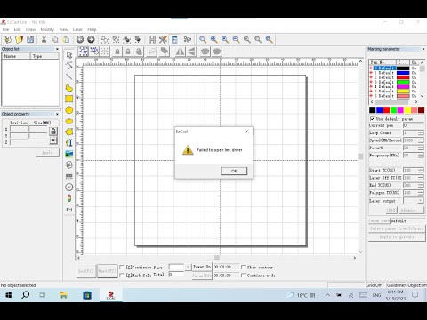Click the Apply button in Object property
The height and width of the screenshot is (320, 427).
(x=48, y=153)
